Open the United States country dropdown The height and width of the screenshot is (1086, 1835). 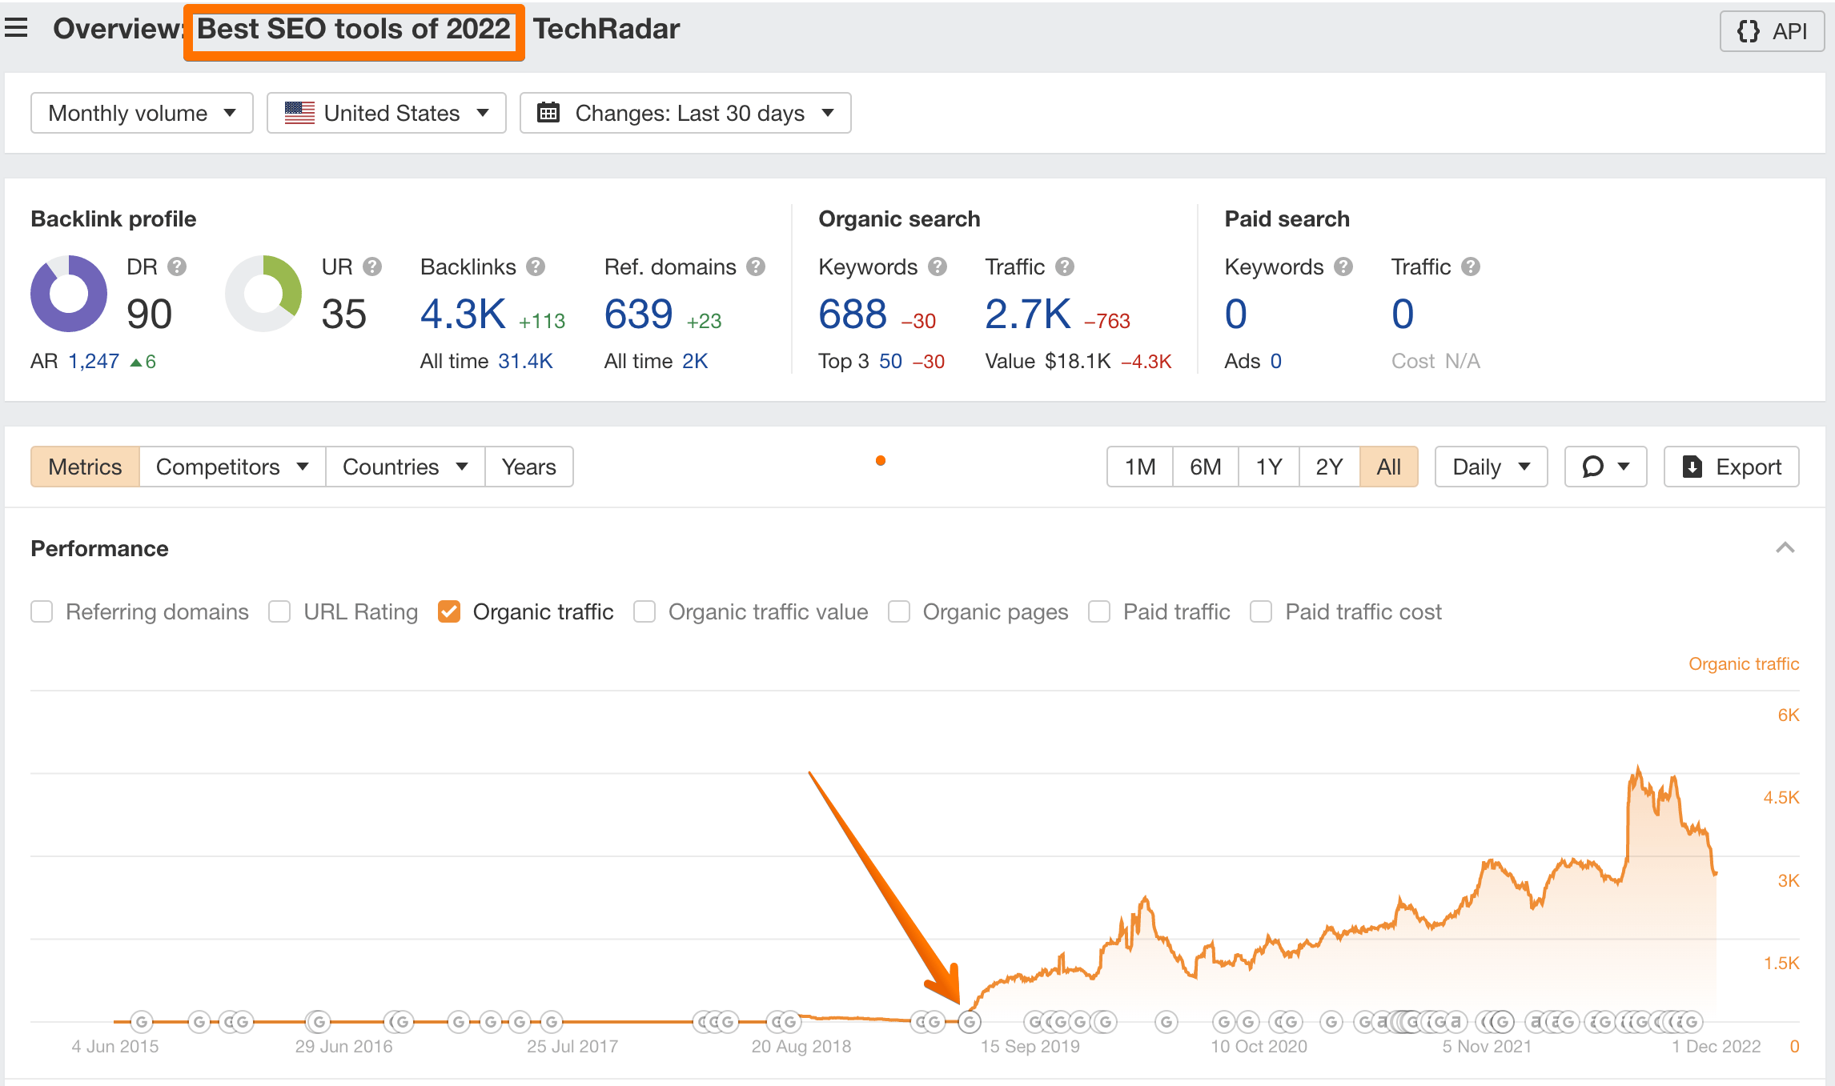(386, 113)
